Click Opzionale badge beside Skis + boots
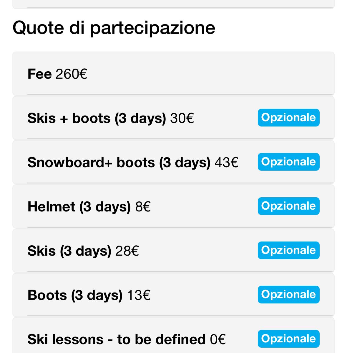 coord(288,118)
